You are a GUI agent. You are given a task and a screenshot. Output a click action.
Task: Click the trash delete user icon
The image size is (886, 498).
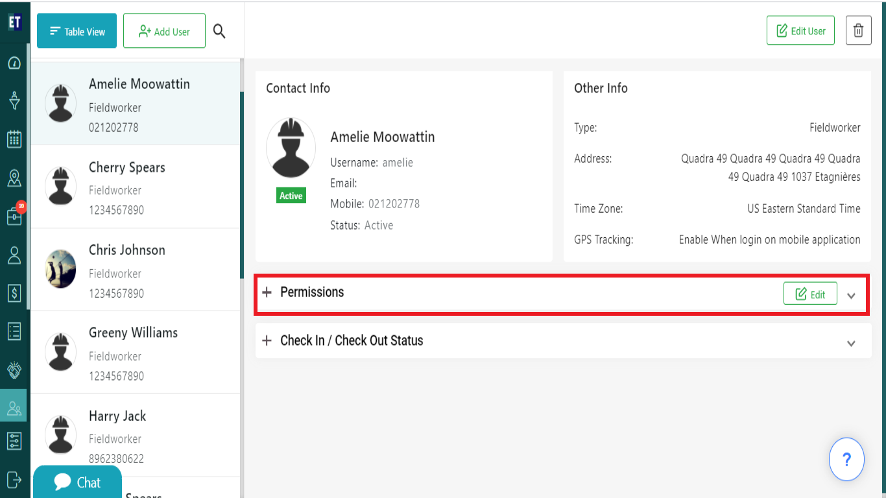[x=858, y=30]
